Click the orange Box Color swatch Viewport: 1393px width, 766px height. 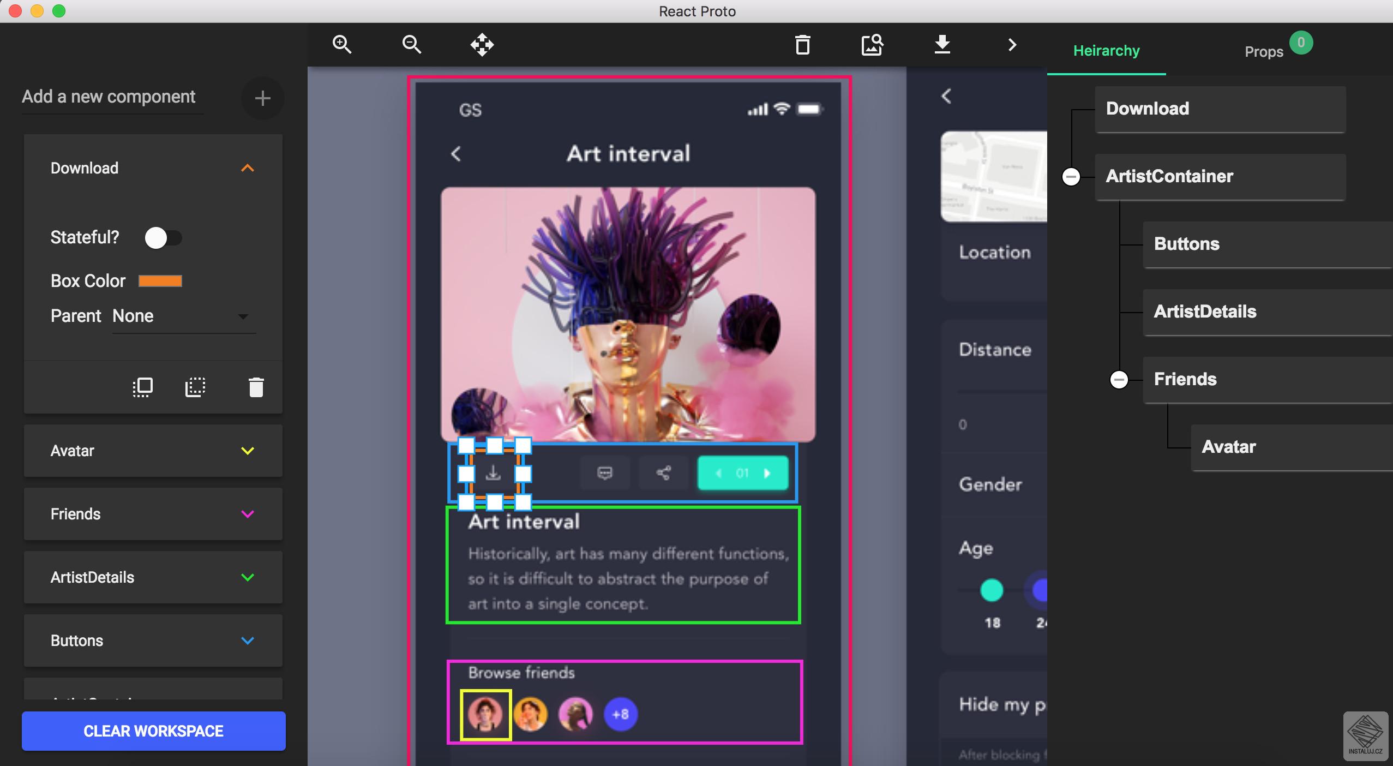(161, 281)
